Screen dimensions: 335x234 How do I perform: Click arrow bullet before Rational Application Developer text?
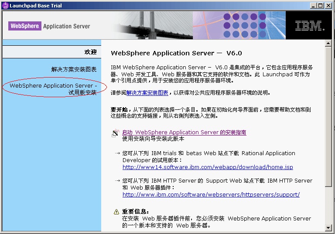(117, 153)
